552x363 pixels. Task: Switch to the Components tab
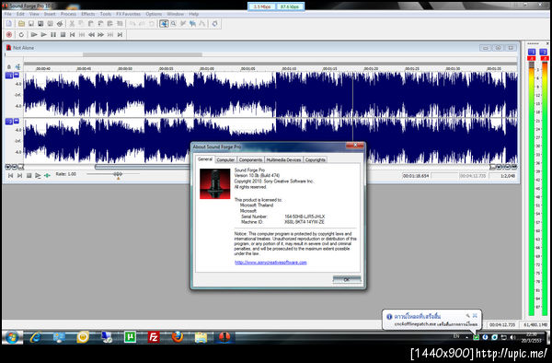click(250, 160)
